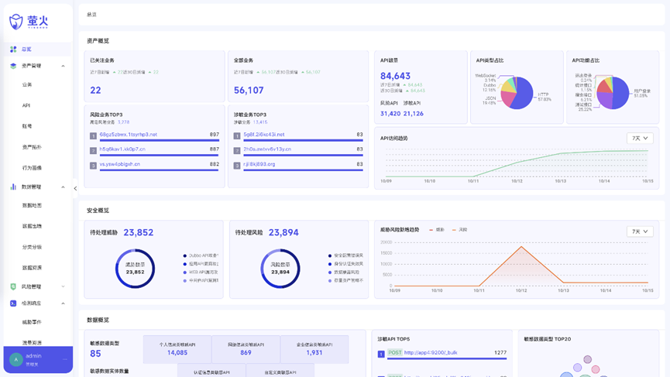Screen dimensions: 670x377
Task: Click the API数量 value 84,643
Action: pos(395,76)
